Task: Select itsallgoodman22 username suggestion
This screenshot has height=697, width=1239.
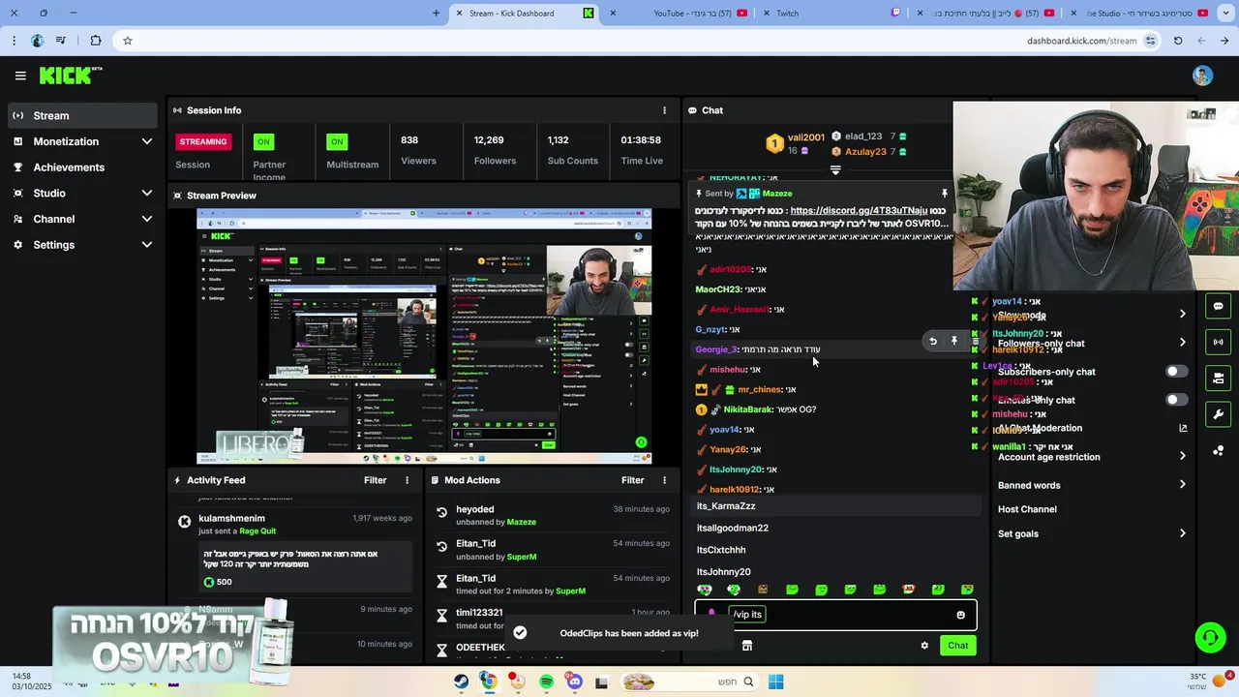Action: coord(838,529)
